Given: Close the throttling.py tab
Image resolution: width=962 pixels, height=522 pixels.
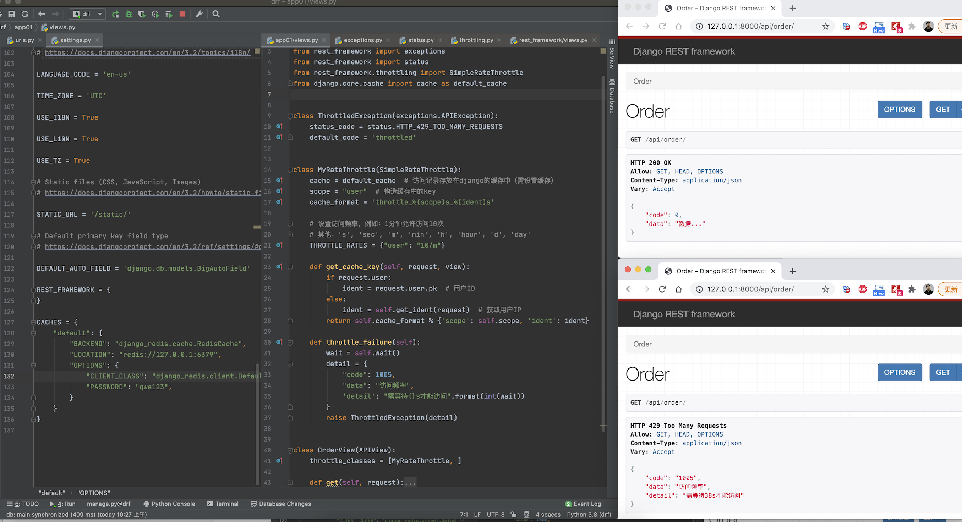Looking at the screenshot, I should tap(499, 40).
